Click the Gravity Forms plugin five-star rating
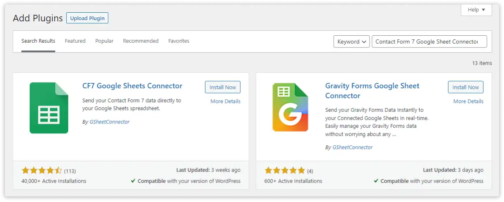Image resolution: width=504 pixels, height=202 pixels. tap(284, 170)
